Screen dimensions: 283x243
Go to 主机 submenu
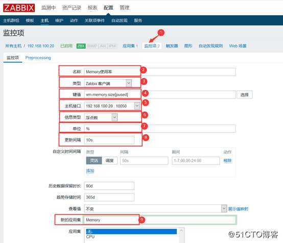[x=44, y=20]
